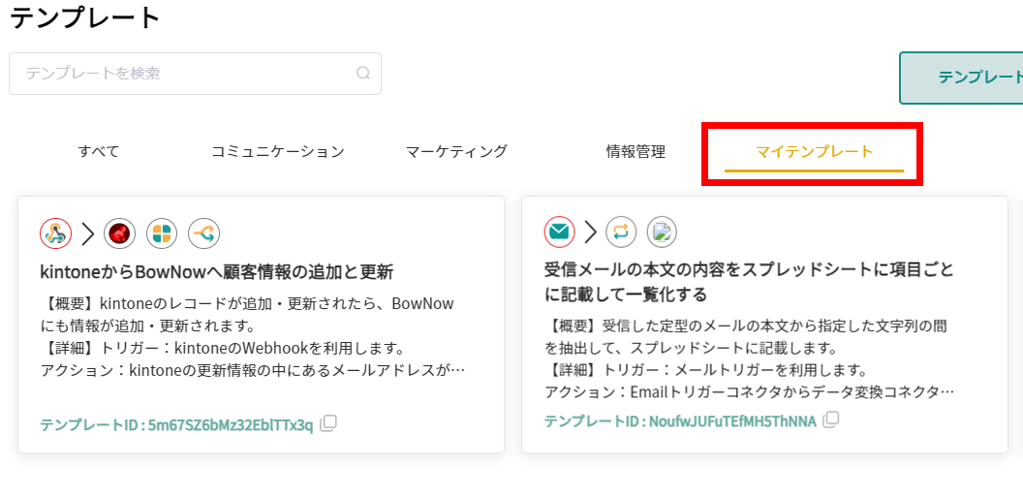Copy template ID NoufwJUFuTEfMH5ThNNA
This screenshot has height=497, width=1023.
coord(831,419)
